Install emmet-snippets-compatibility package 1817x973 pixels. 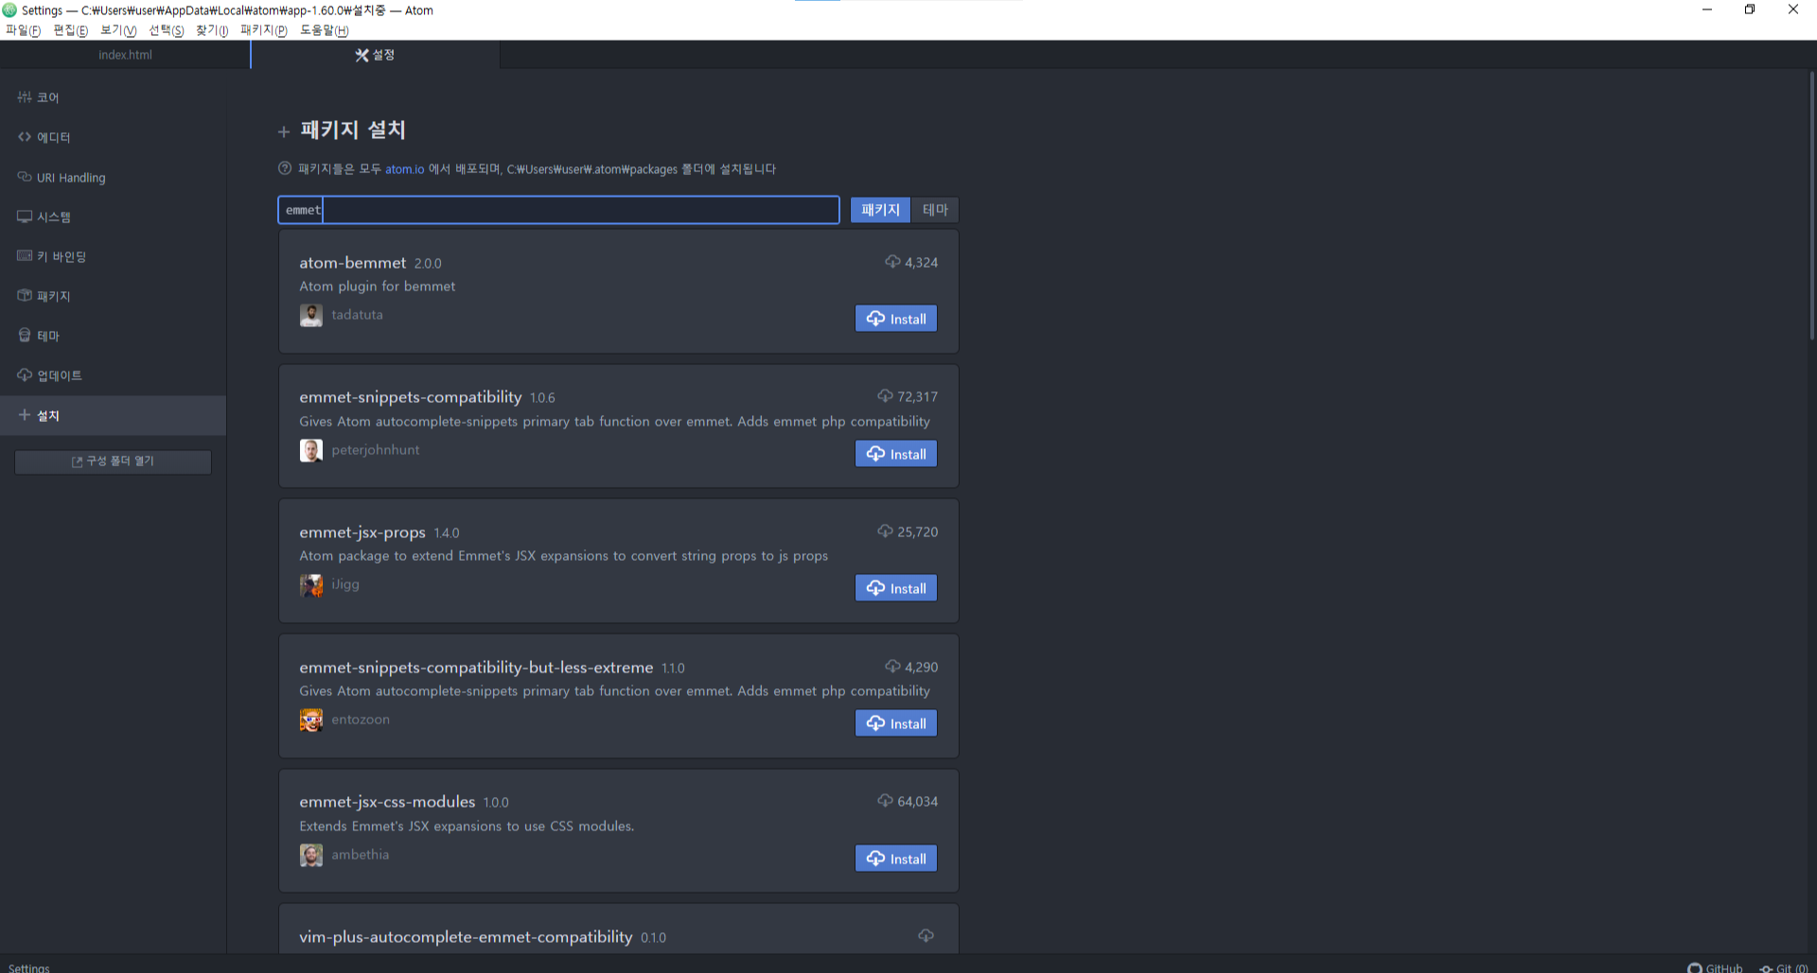click(896, 454)
